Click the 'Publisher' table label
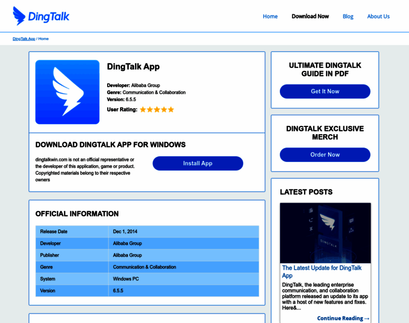Image resolution: width=409 pixels, height=323 pixels. point(50,255)
